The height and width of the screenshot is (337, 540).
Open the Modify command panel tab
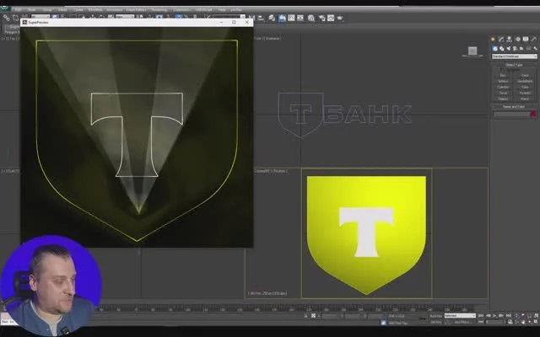(501, 40)
